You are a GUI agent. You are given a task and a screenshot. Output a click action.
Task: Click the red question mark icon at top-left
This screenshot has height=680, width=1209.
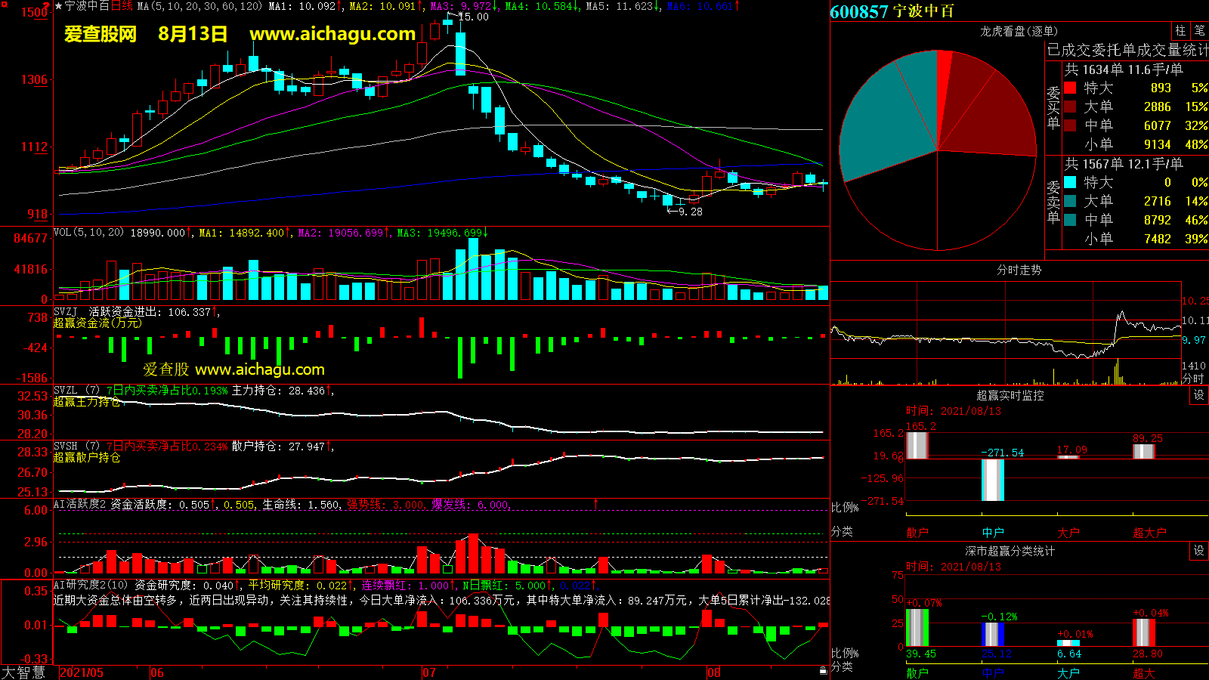click(x=47, y=6)
